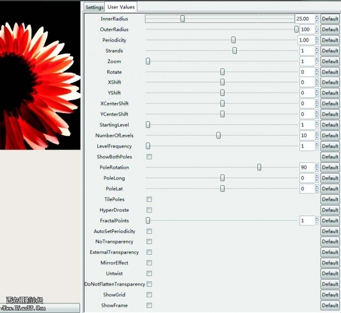
Task: Enable the ShowBothPoles checkbox
Action: [x=149, y=157]
